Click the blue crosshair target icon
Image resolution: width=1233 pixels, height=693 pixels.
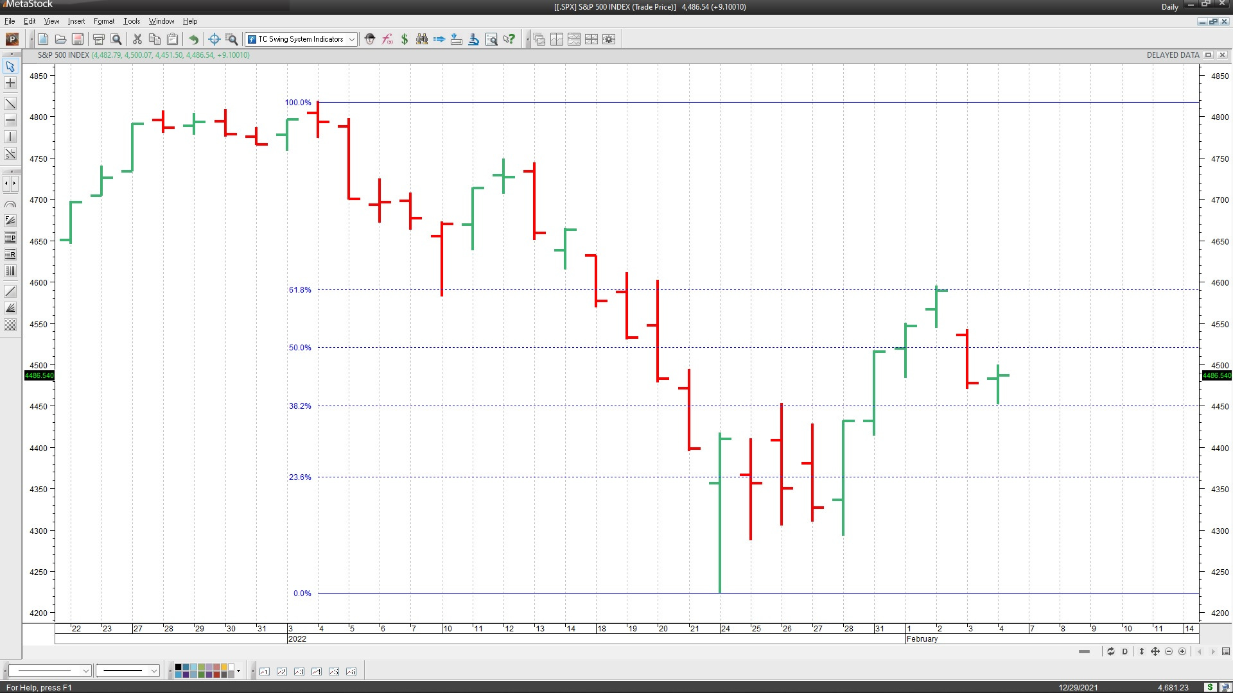coord(214,39)
